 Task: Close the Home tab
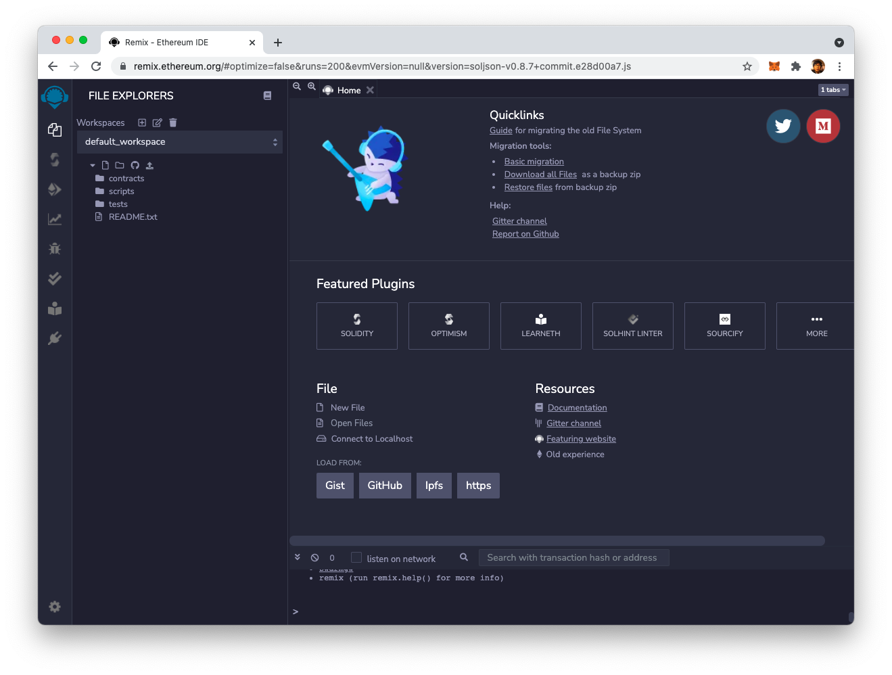coord(370,90)
